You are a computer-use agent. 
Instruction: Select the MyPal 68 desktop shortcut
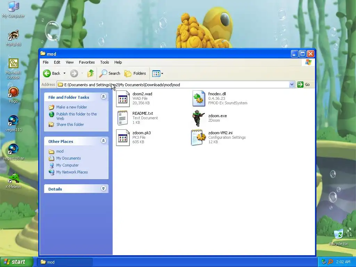(x=14, y=38)
